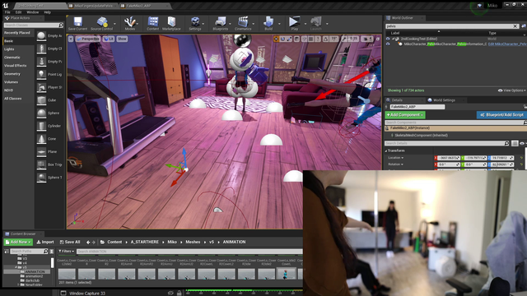Select the Sphere item in Place Actors

49,113
